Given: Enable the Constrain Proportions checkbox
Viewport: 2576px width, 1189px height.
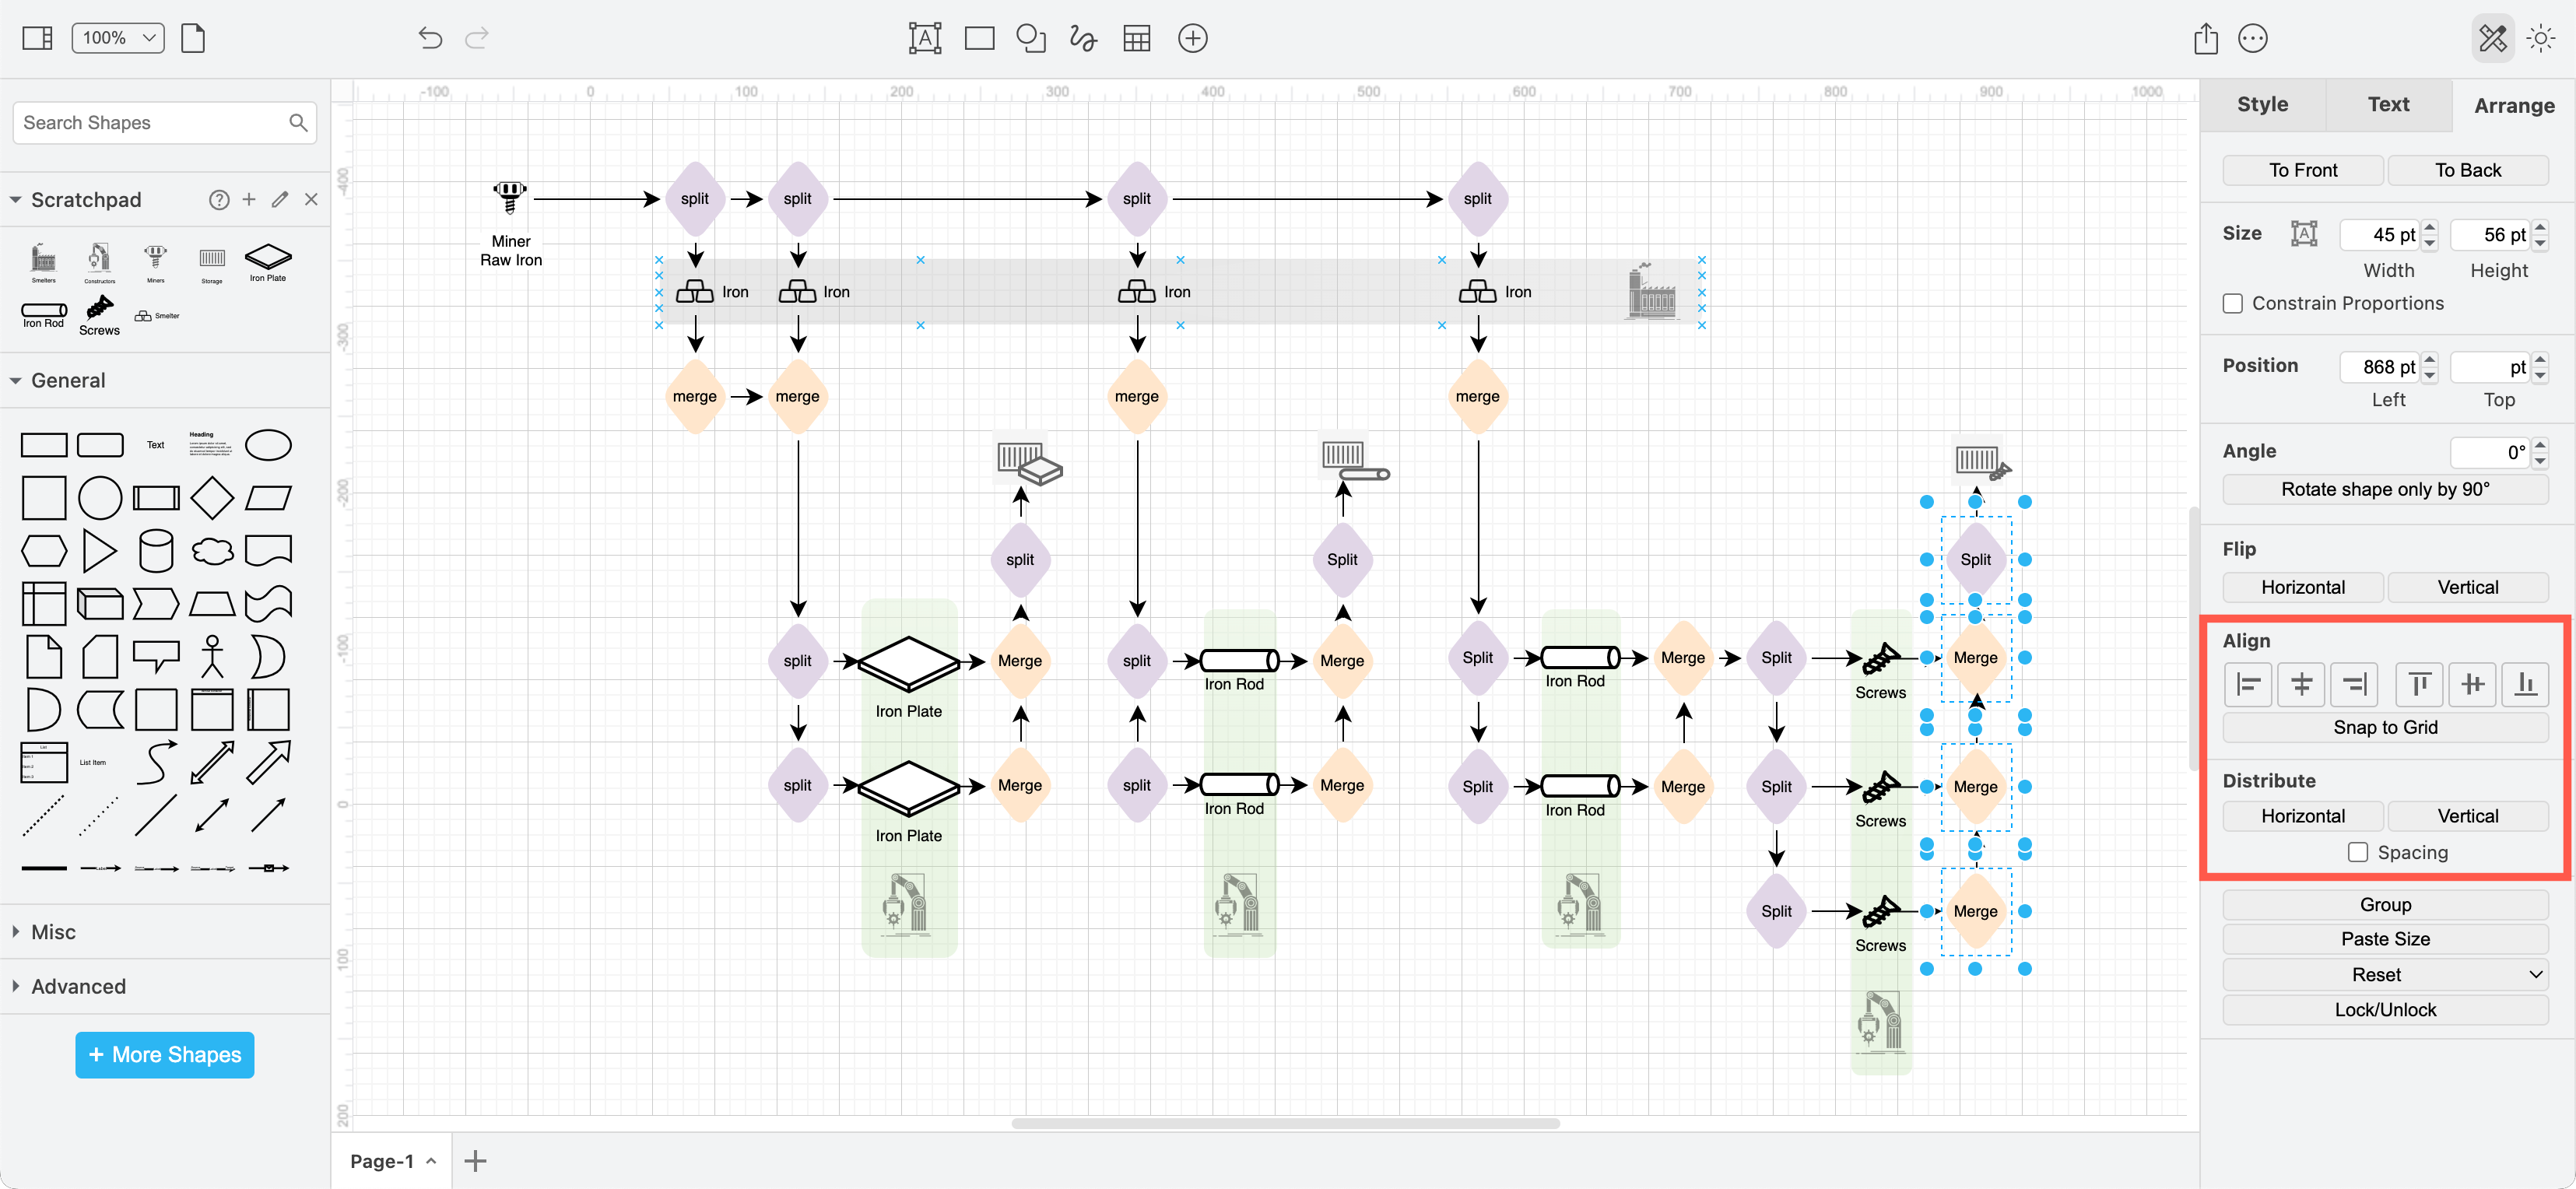Looking at the screenshot, I should [x=2233, y=303].
